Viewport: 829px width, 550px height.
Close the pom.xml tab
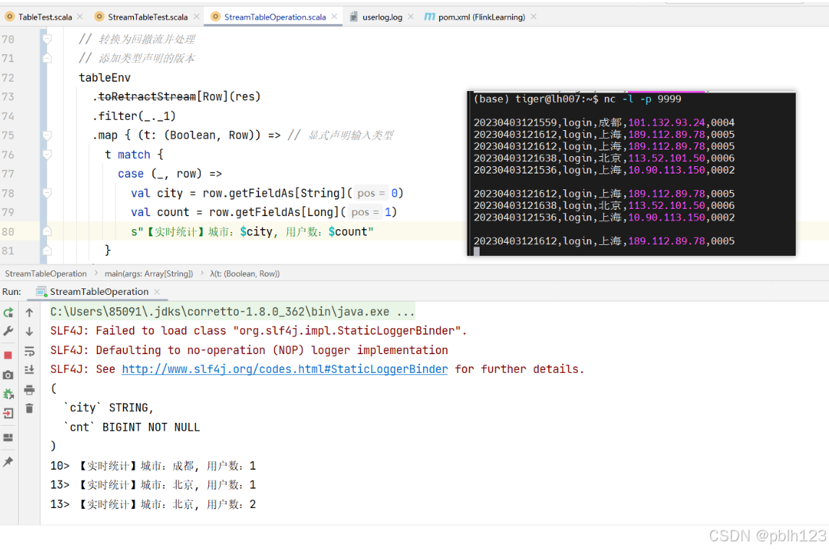click(533, 17)
